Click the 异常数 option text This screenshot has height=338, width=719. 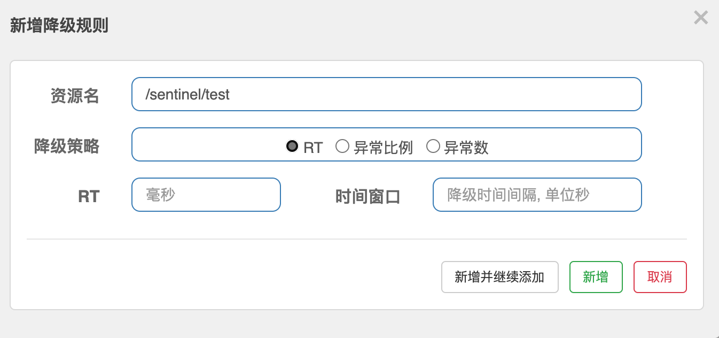466,148
